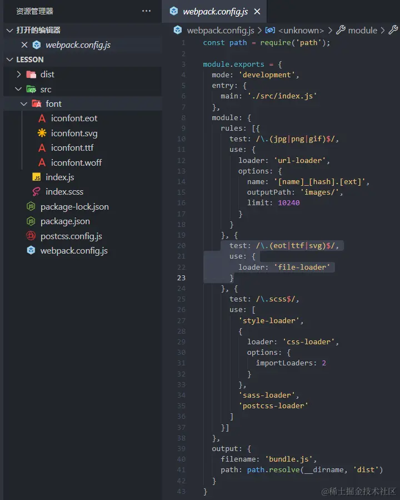Click the 'style-loader' string in code
This screenshot has width=400, height=500.
pyautogui.click(x=269, y=321)
